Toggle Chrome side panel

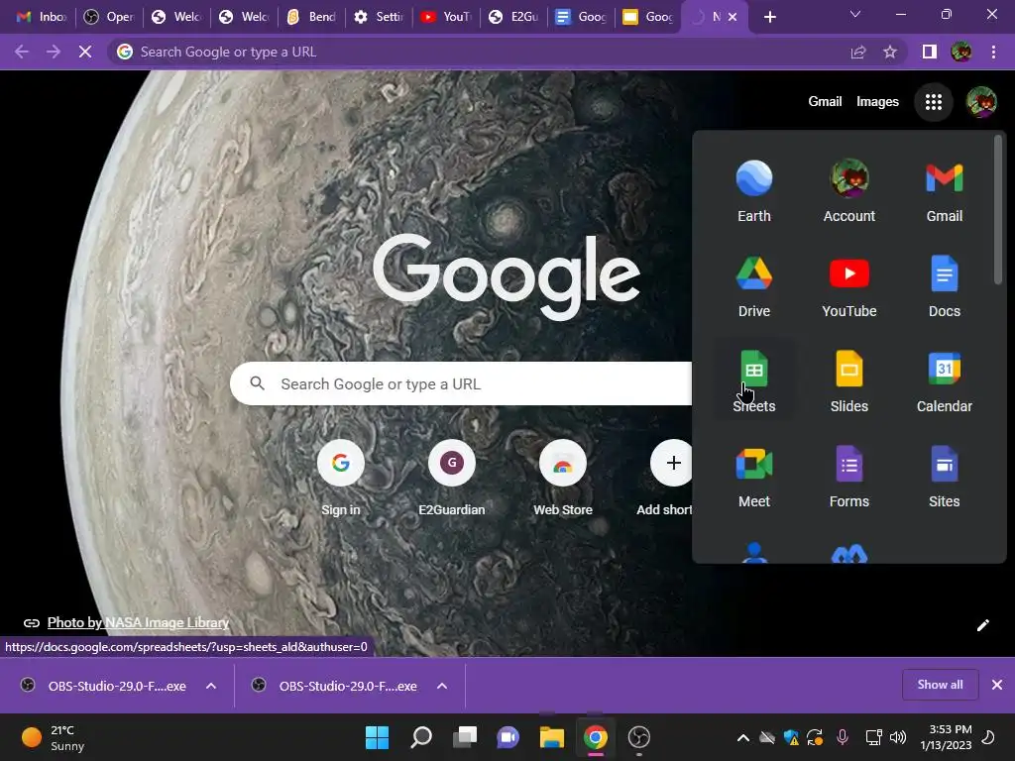929,52
